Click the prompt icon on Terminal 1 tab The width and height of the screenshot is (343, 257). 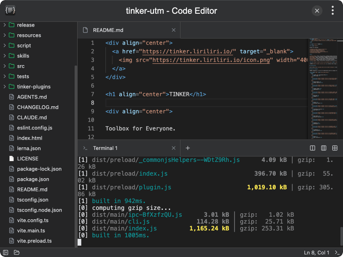85,148
